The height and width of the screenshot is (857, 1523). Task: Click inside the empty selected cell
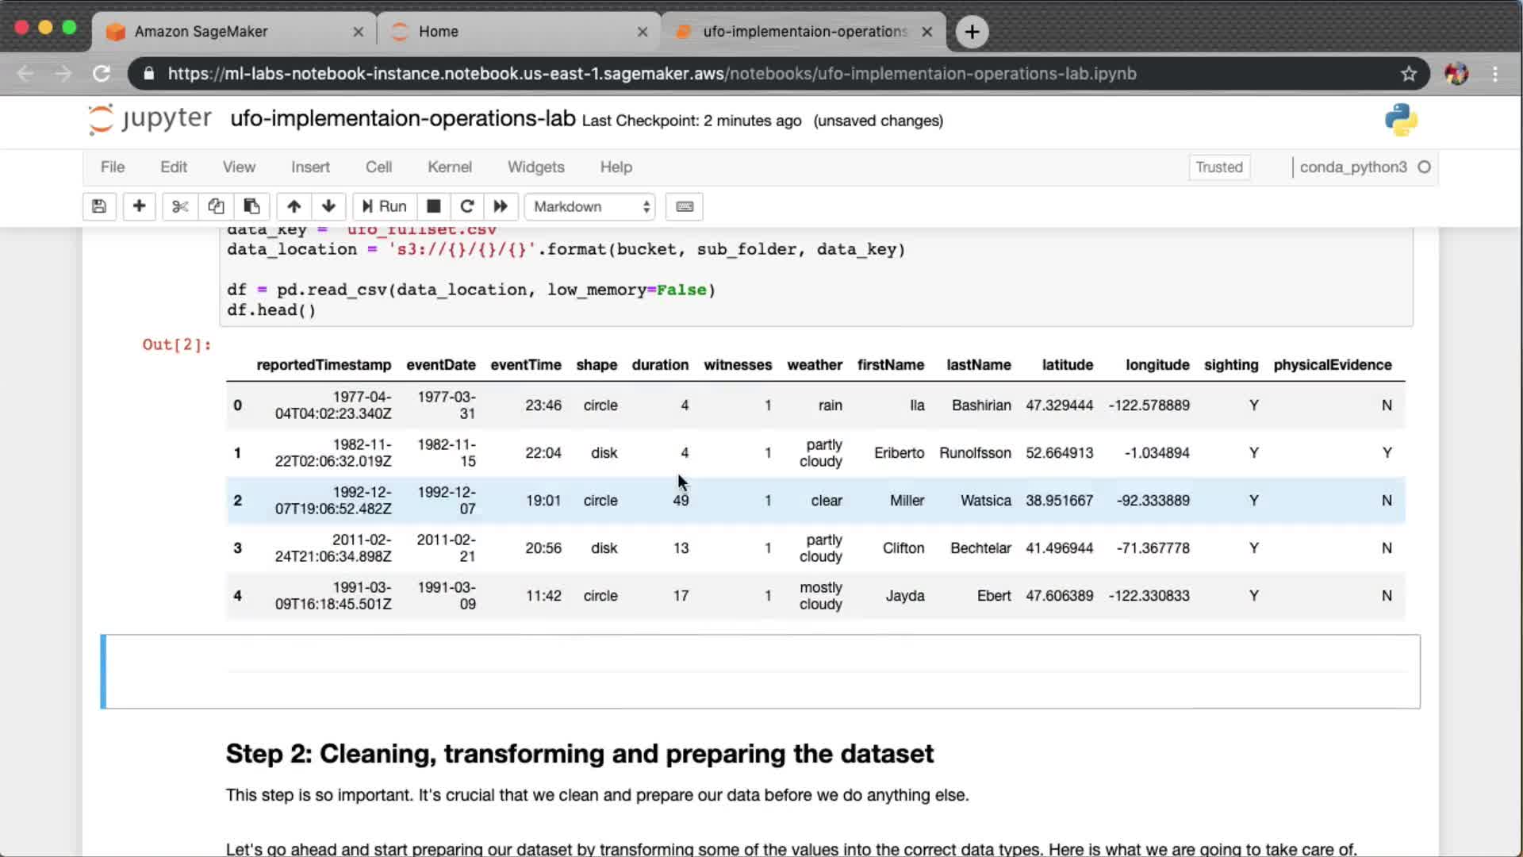[761, 671]
